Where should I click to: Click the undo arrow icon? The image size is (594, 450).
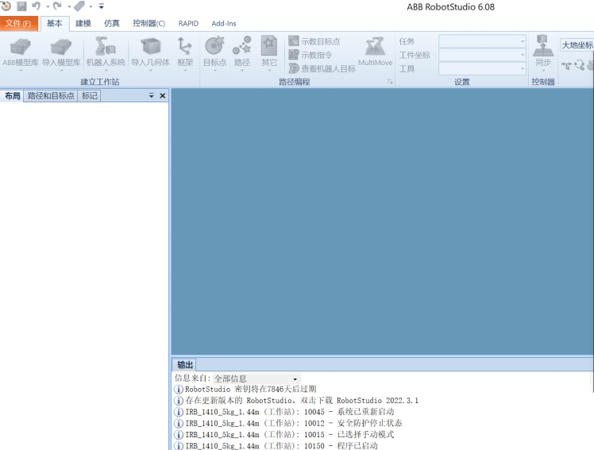pyautogui.click(x=37, y=6)
